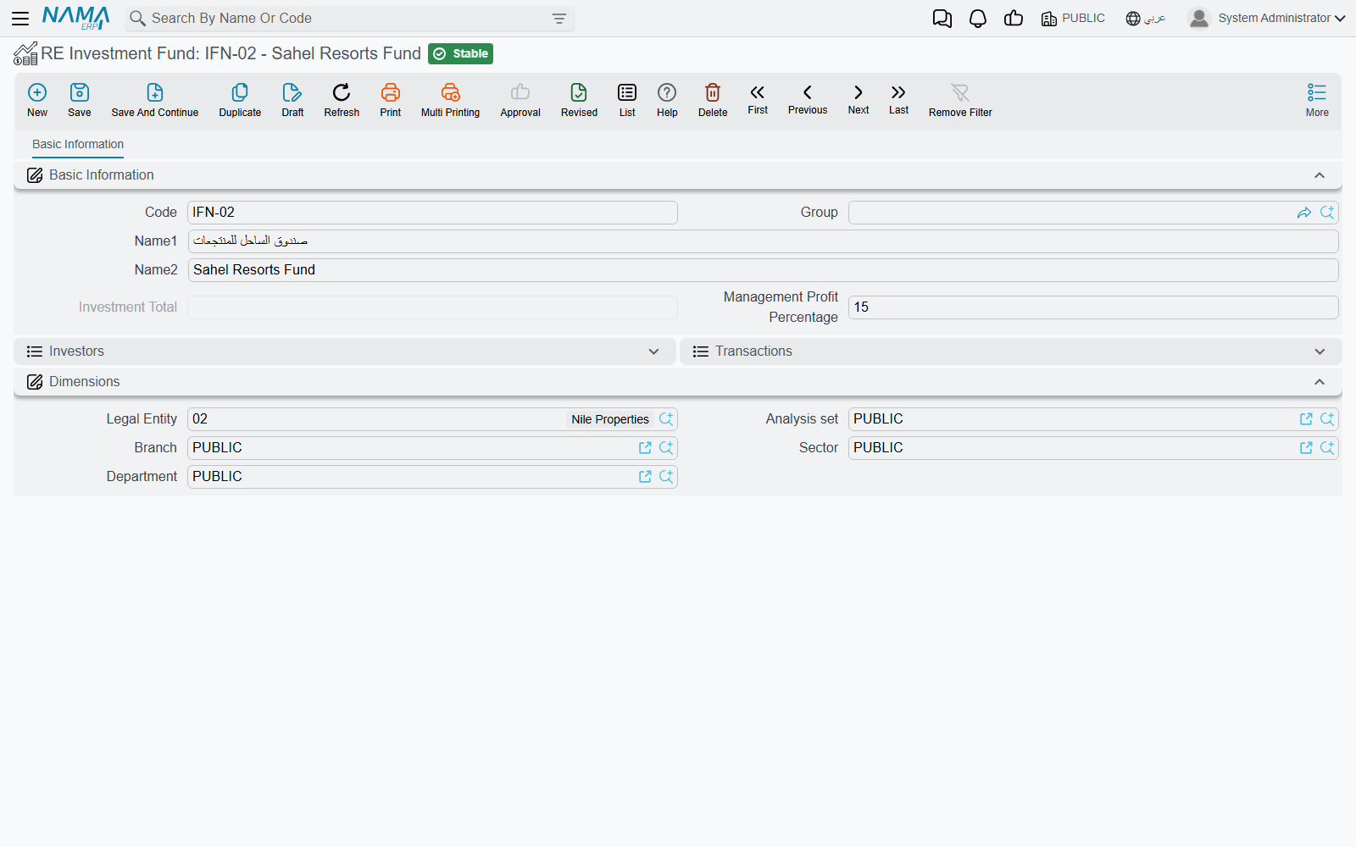Open the More options menu
1356x847 pixels.
[x=1317, y=100]
